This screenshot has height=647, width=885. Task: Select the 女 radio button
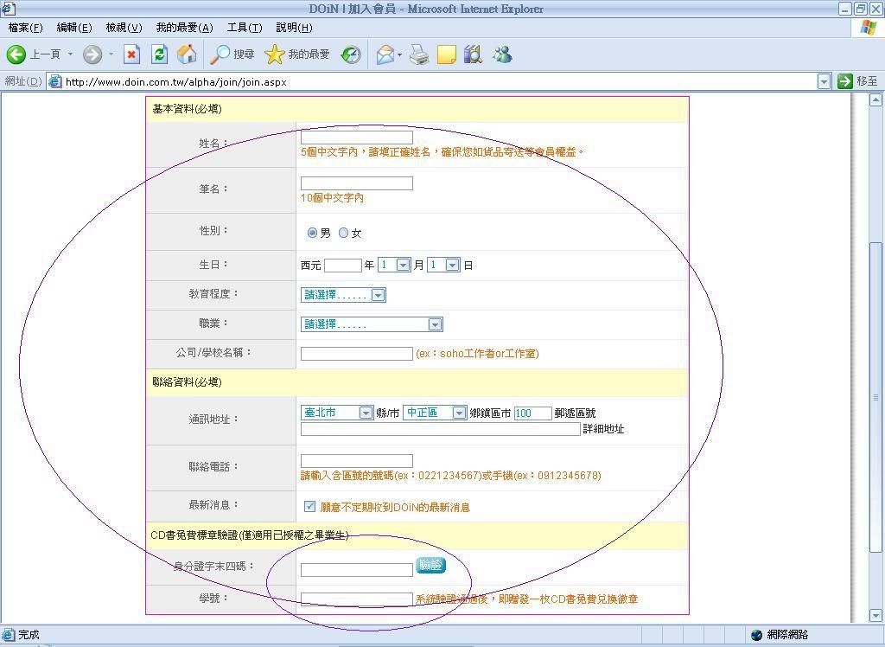point(343,233)
